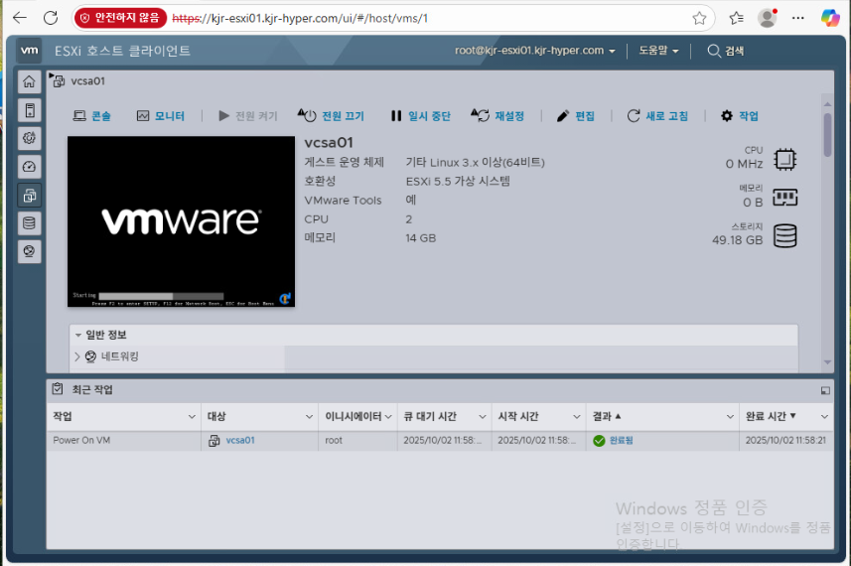Click 새로 고침 refresh button
This screenshot has height=566, width=851.
pyautogui.click(x=657, y=116)
